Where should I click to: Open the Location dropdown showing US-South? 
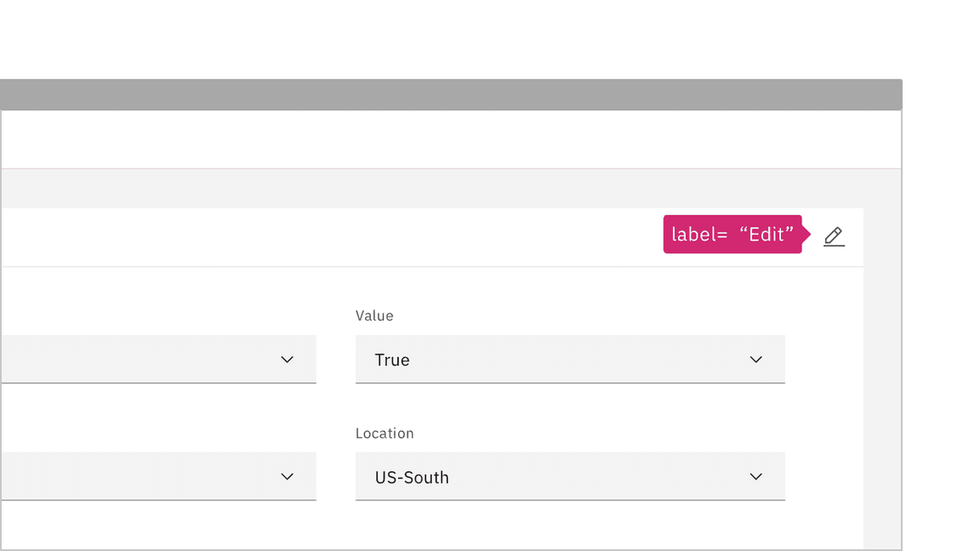pyautogui.click(x=553, y=477)
